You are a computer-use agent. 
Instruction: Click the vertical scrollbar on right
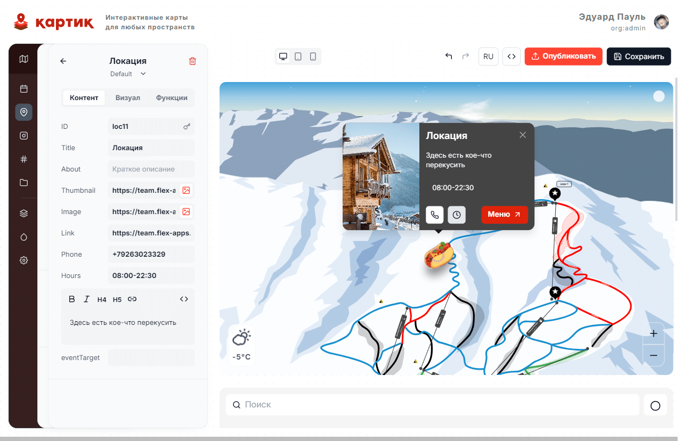coord(677,149)
